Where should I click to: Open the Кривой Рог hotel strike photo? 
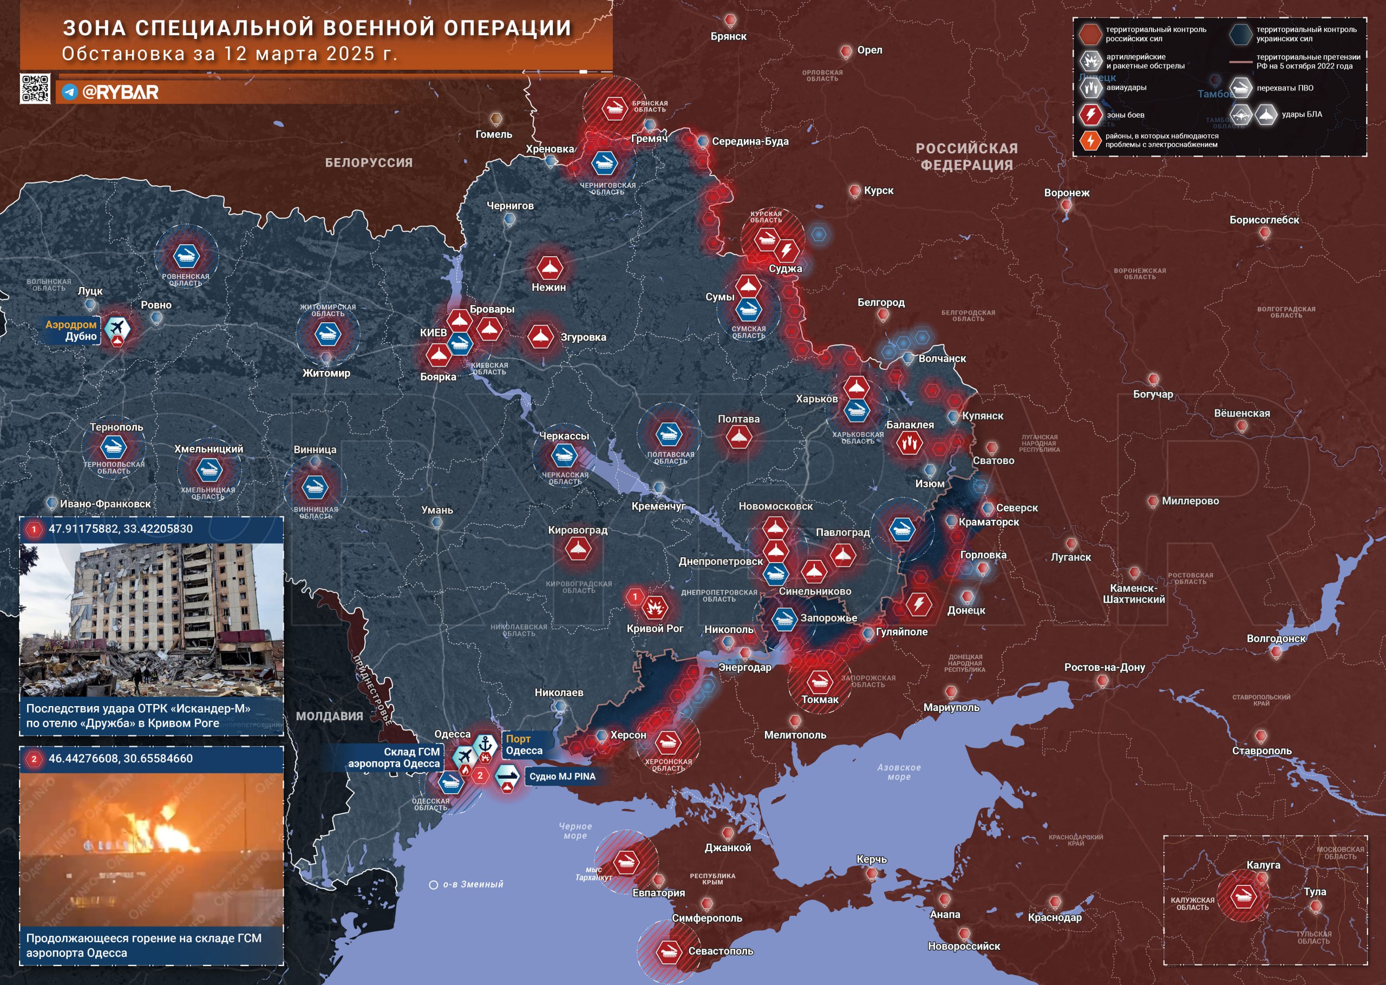tap(152, 620)
